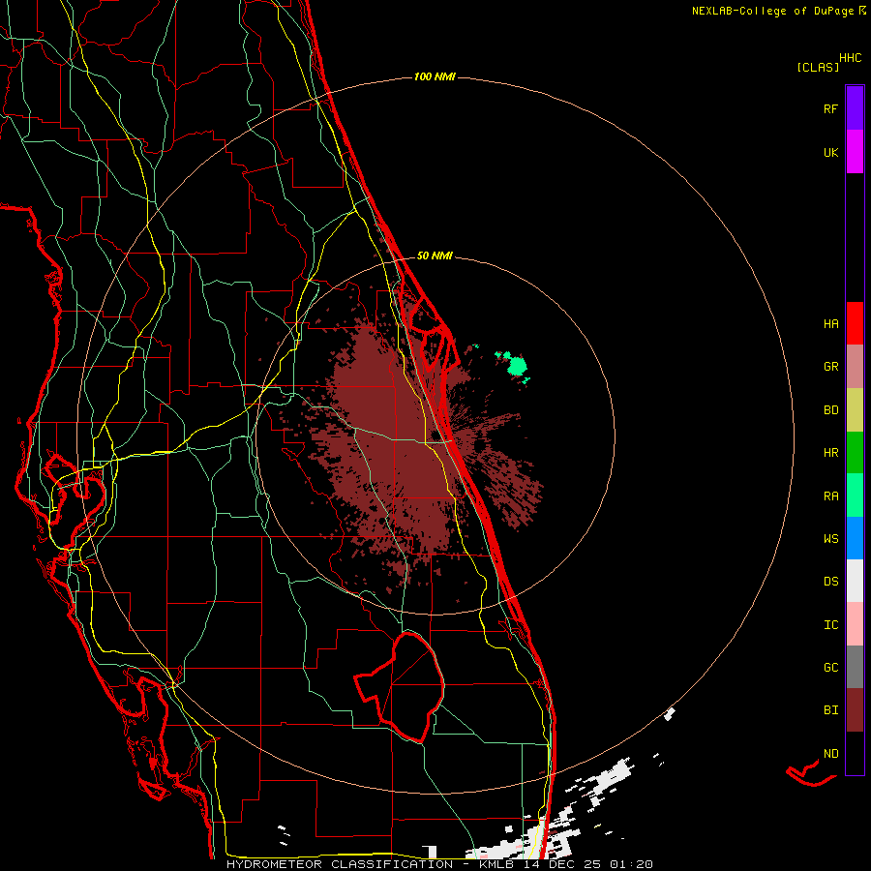
Task: Click the RF legend label
Action: (830, 108)
